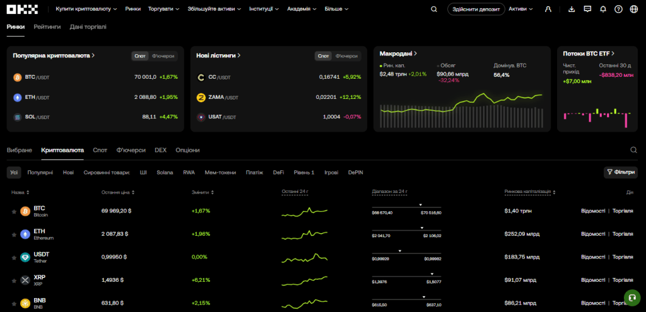The height and width of the screenshot is (312, 646).
Task: Add BTC to favorites with star
Action: [14, 211]
